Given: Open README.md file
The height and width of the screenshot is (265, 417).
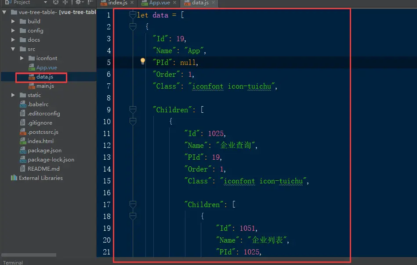Looking at the screenshot, I should click(44, 168).
